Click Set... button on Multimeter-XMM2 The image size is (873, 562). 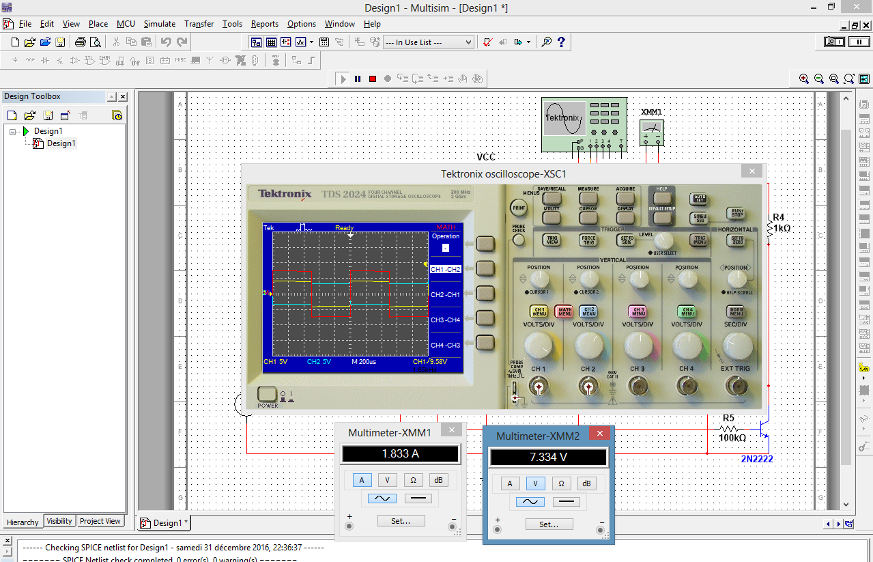549,524
